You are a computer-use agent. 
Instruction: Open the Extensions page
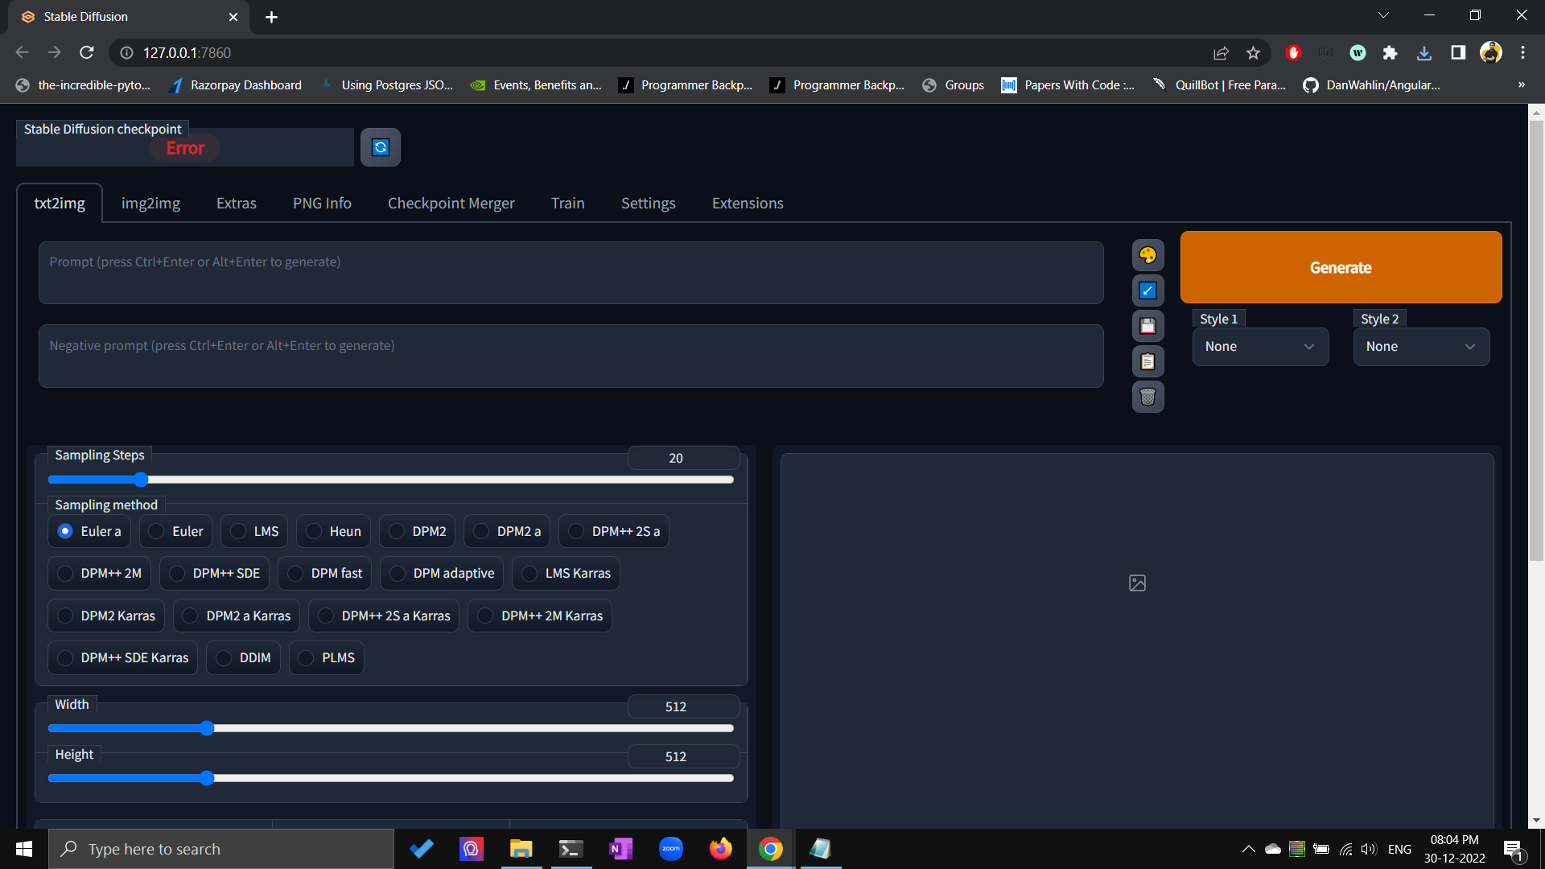point(747,203)
